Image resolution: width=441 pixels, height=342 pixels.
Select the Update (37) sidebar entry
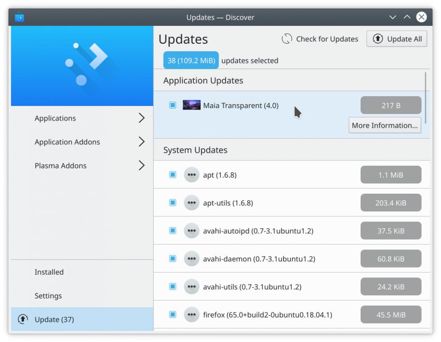click(82, 319)
